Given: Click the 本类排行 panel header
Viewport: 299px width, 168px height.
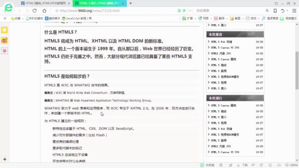Looking at the screenshot, I should click(x=235, y=98).
